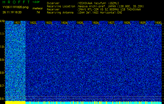The height and width of the screenshot is (104, 164).
Task: Click the 1822 time marker
Action: [33, 23]
